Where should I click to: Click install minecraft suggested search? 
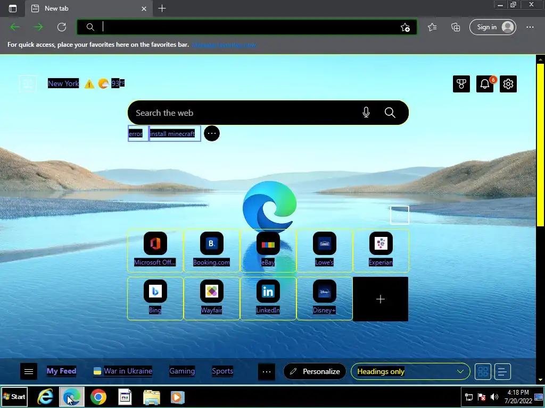click(175, 133)
